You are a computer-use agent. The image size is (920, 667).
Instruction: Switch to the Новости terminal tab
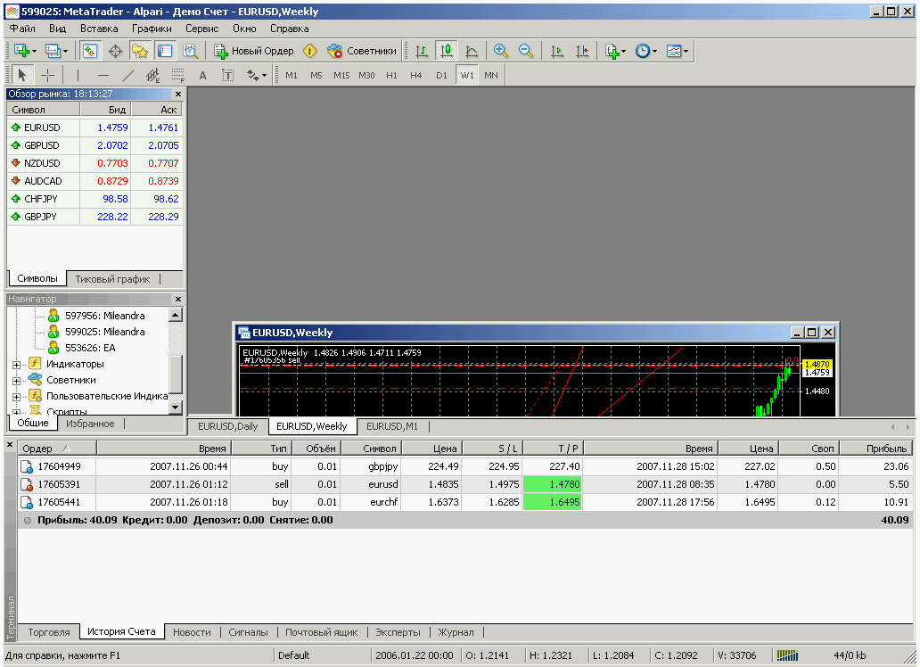point(192,632)
